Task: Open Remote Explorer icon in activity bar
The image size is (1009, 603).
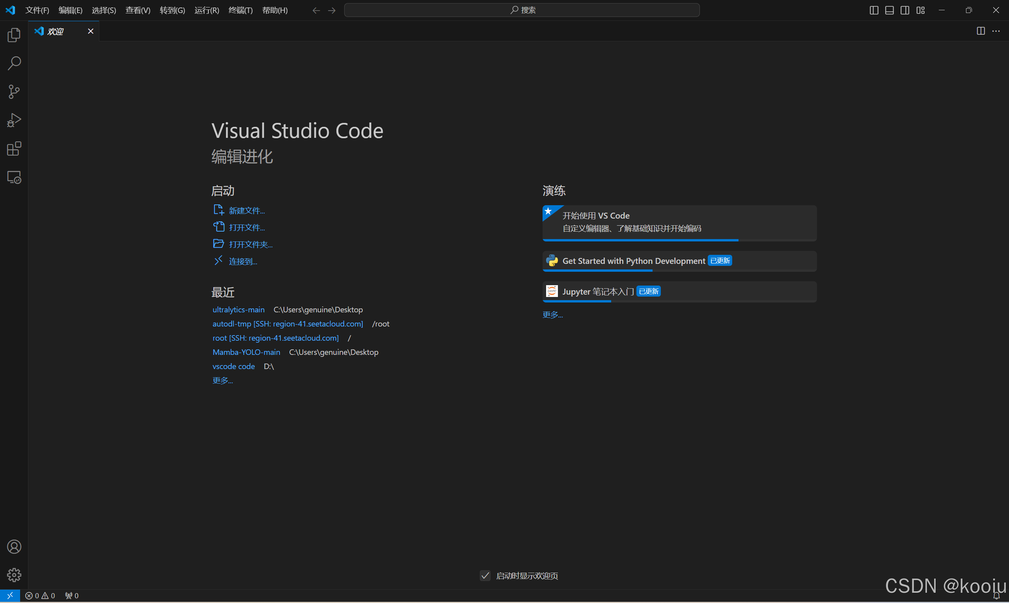Action: (x=14, y=178)
